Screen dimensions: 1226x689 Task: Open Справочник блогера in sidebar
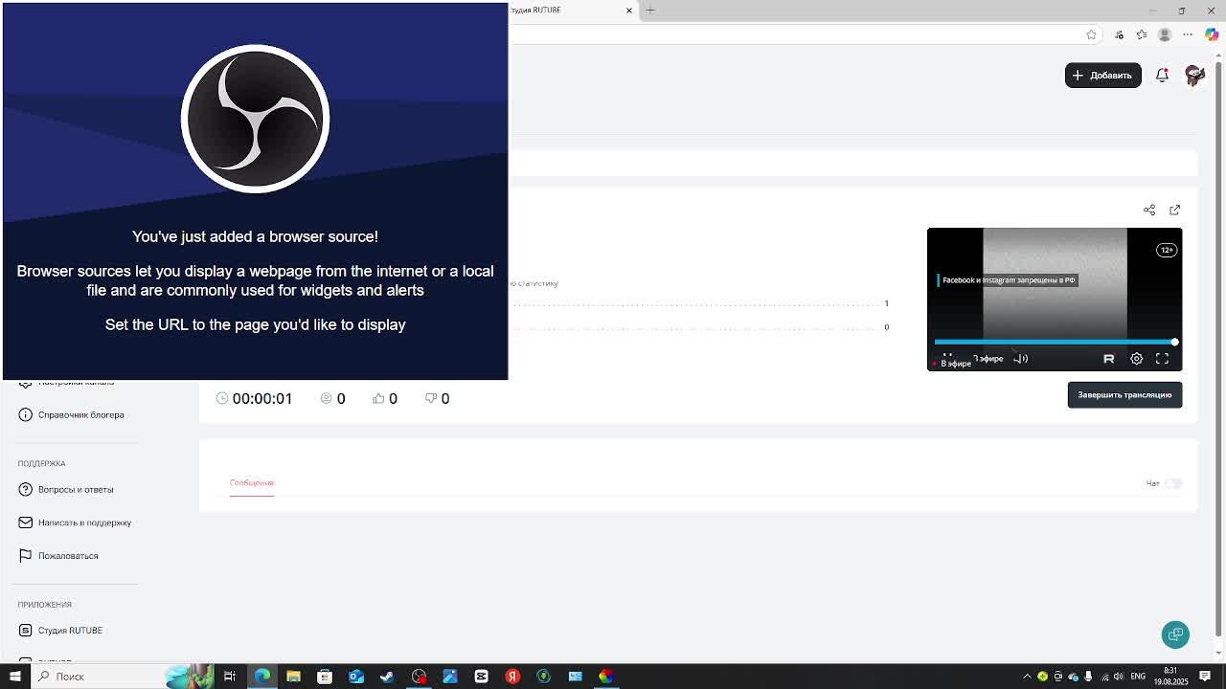tap(81, 414)
